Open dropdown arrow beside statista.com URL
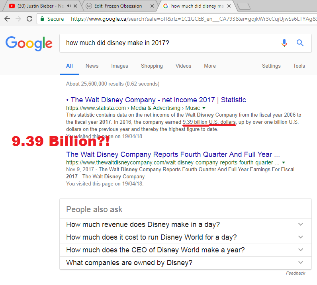 (x=204, y=108)
